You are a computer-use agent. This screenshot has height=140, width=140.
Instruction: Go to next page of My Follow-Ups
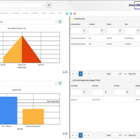(x=84, y=74)
